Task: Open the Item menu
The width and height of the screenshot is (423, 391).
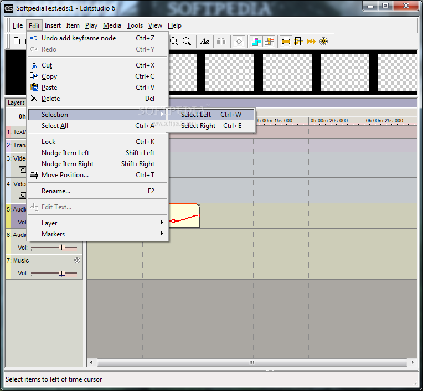Action: tap(73, 25)
